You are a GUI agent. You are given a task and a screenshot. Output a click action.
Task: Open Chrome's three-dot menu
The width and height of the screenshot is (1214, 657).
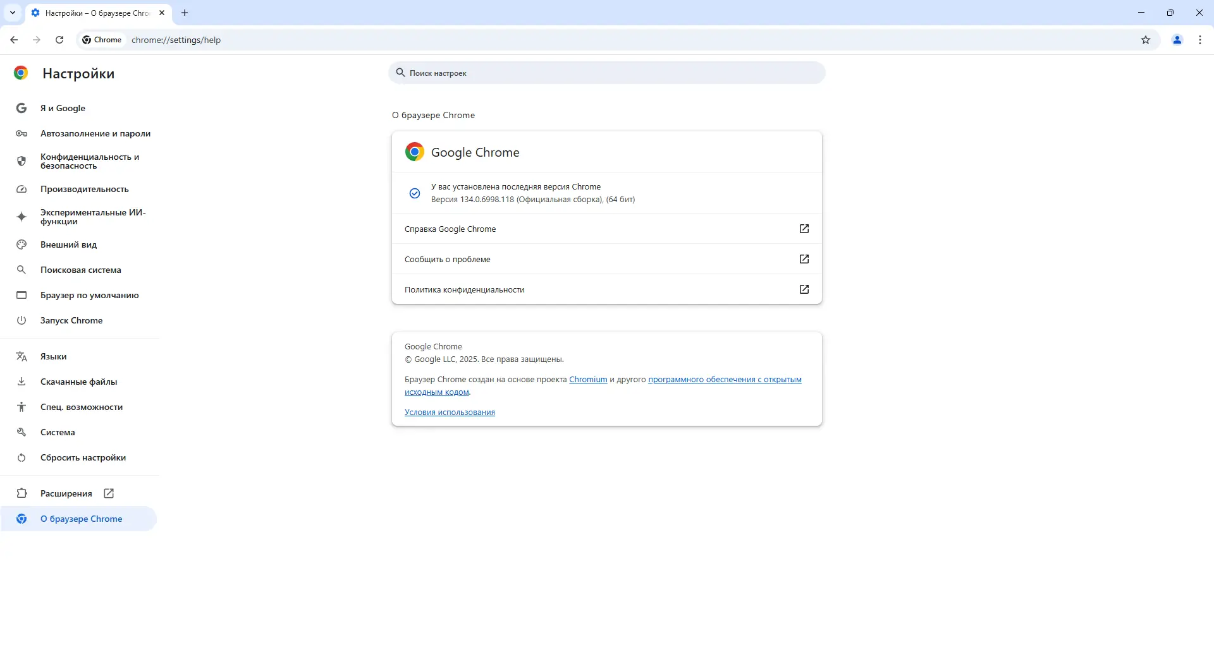click(x=1200, y=40)
